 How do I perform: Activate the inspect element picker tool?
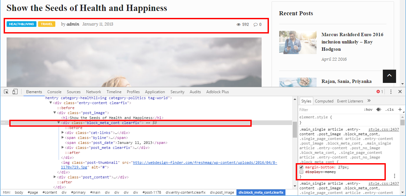(x=6, y=92)
